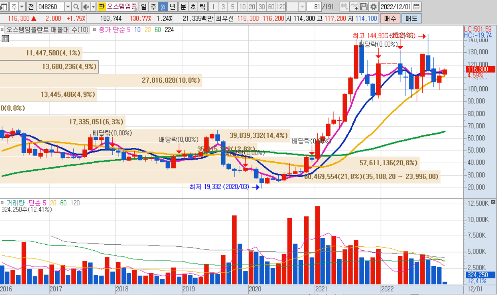Toggle the small square before 거래량 label
Viewport: 497px width, 295px height.
tap(2, 202)
